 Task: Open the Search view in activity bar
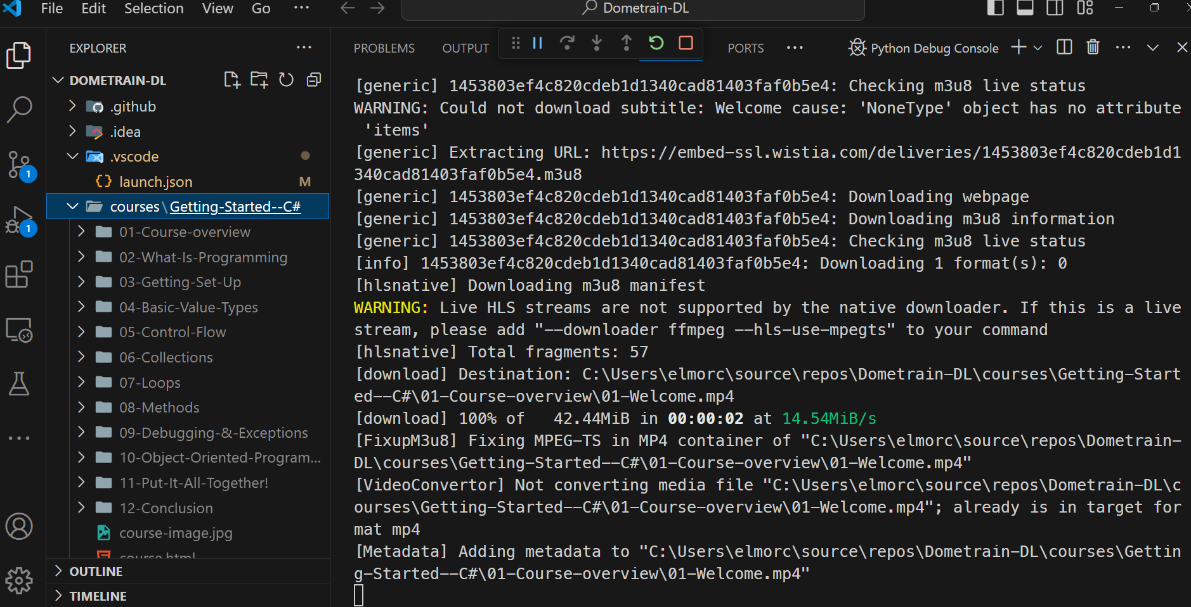point(19,110)
